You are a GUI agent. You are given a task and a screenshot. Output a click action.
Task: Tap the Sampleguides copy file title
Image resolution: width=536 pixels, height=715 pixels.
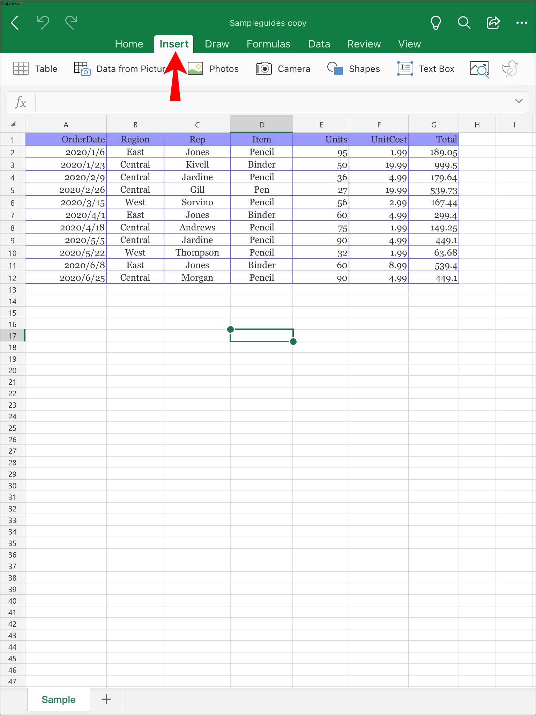point(268,23)
